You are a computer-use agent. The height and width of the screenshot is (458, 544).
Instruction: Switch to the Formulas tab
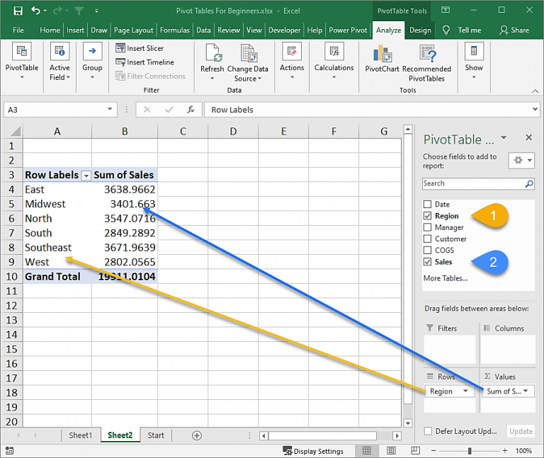pyautogui.click(x=175, y=30)
